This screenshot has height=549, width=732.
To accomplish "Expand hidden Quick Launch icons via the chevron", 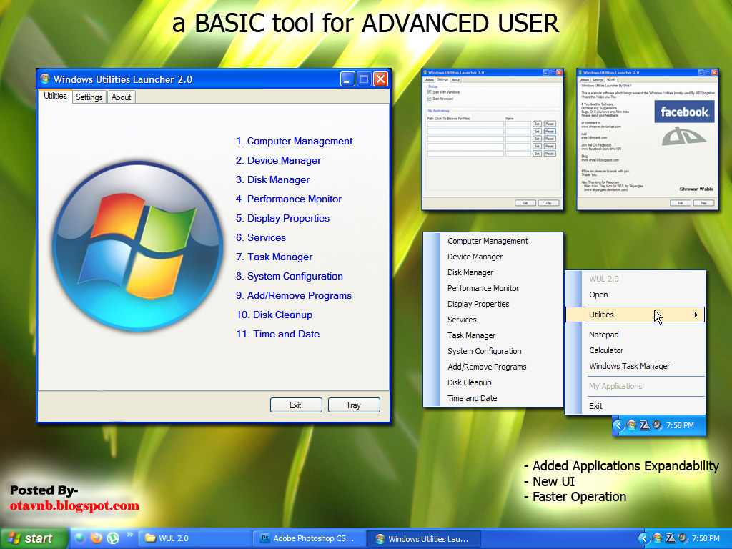I will (x=129, y=534).
